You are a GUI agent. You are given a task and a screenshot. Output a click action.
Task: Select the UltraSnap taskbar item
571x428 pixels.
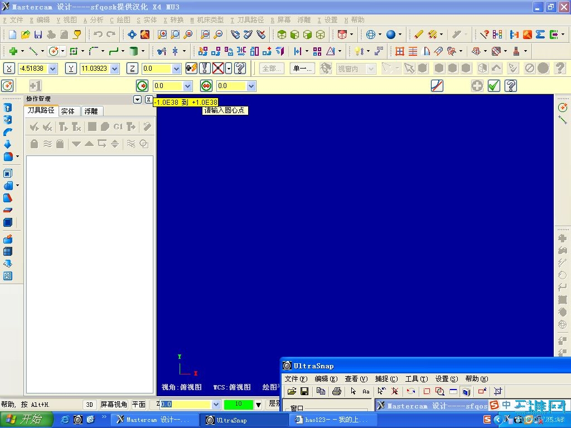pos(244,420)
